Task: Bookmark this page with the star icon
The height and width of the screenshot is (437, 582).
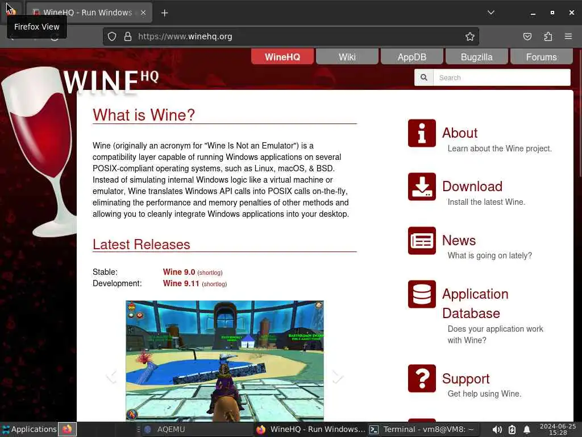Action: tap(470, 36)
